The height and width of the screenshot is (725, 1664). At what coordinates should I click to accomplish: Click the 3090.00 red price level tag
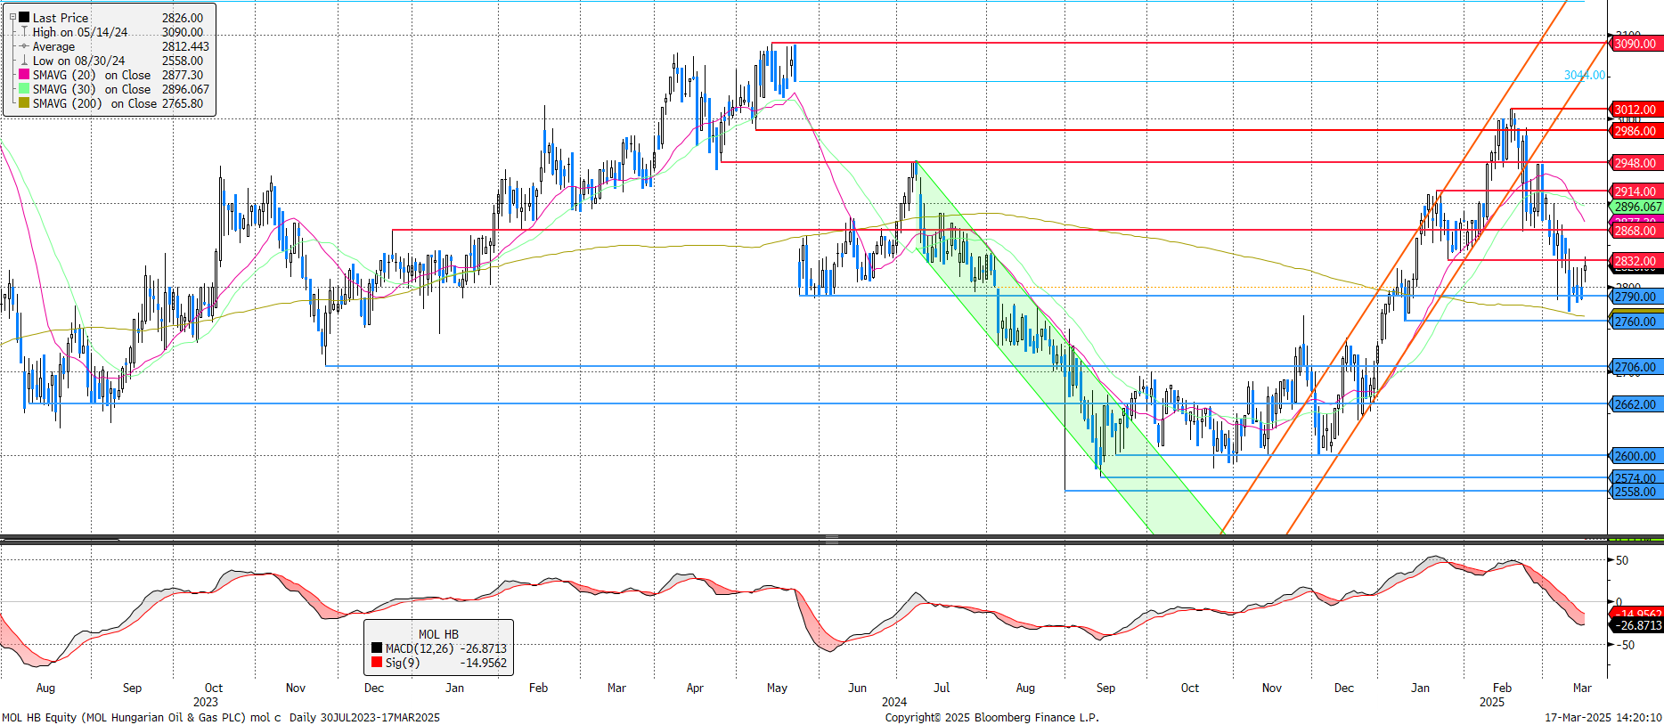coord(1635,44)
